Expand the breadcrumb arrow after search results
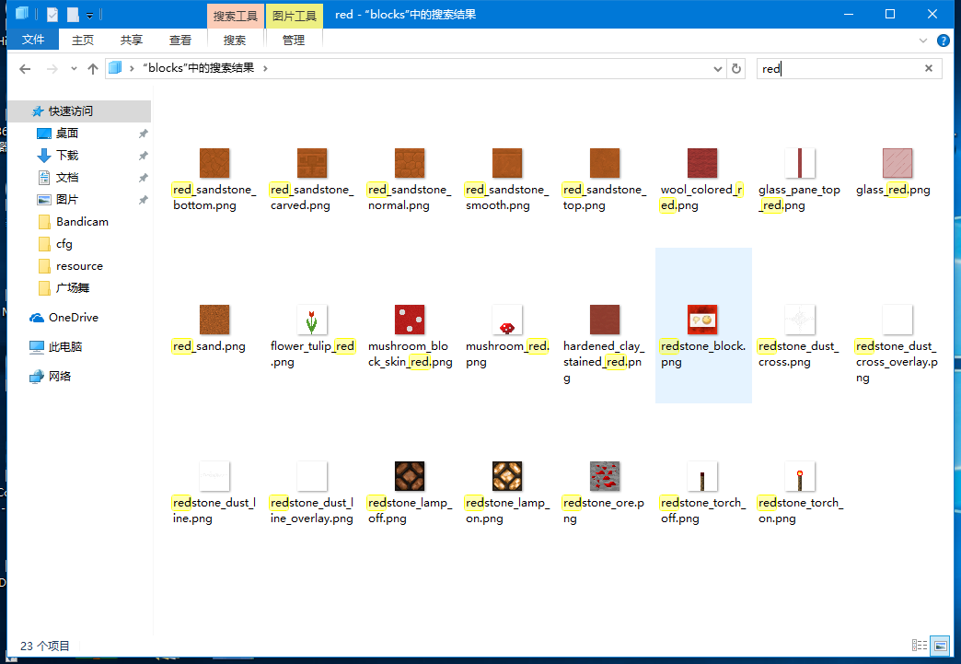The height and width of the screenshot is (664, 961). coord(265,68)
